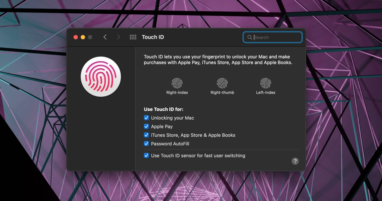Open help with the question mark button
382x201 pixels.
click(x=295, y=161)
